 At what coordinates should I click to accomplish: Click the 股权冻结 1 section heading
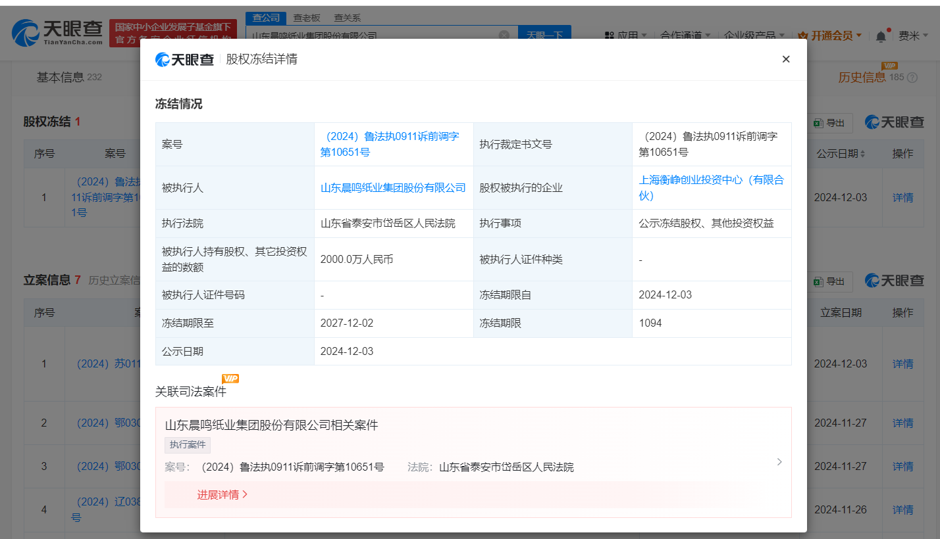[x=52, y=122]
